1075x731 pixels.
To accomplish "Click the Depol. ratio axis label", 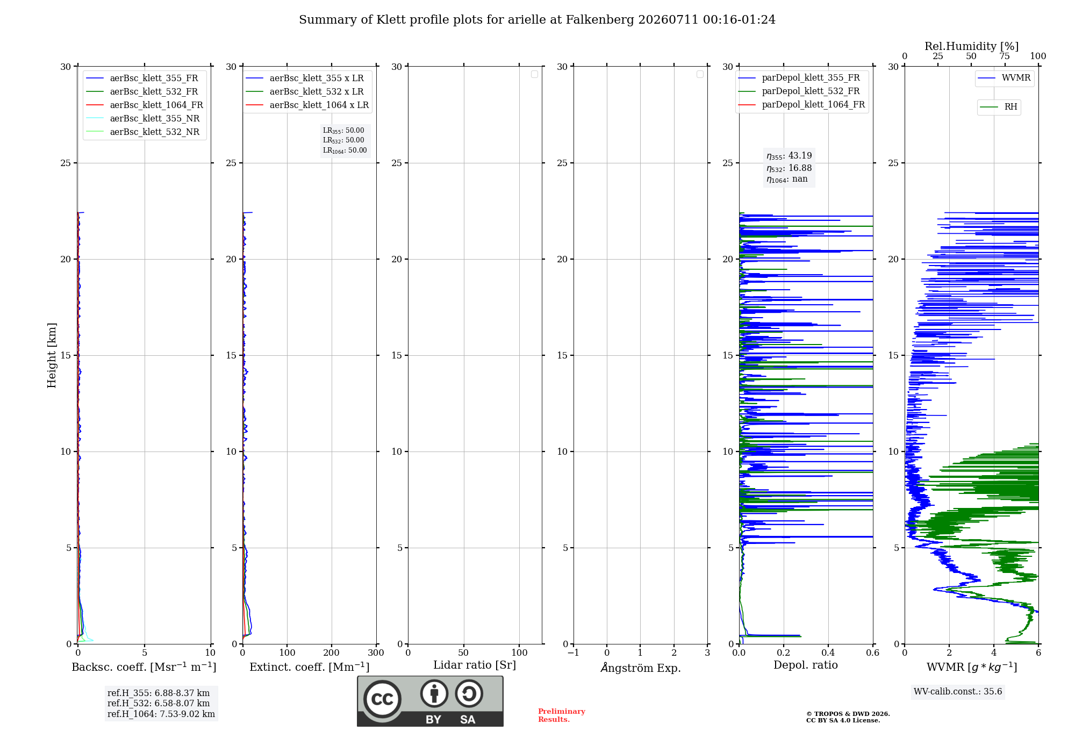I will [x=805, y=665].
